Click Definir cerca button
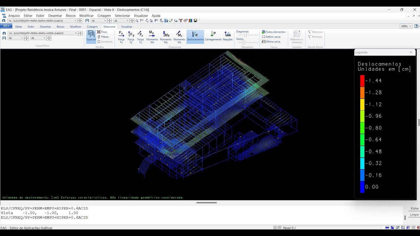The image size is (420, 236). [271, 37]
